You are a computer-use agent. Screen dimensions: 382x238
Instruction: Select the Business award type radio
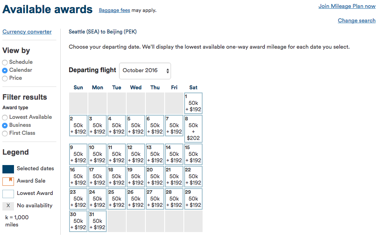5,126
